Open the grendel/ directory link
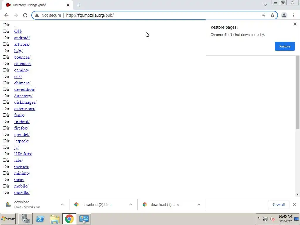This screenshot has width=300, height=225. [x=22, y=134]
